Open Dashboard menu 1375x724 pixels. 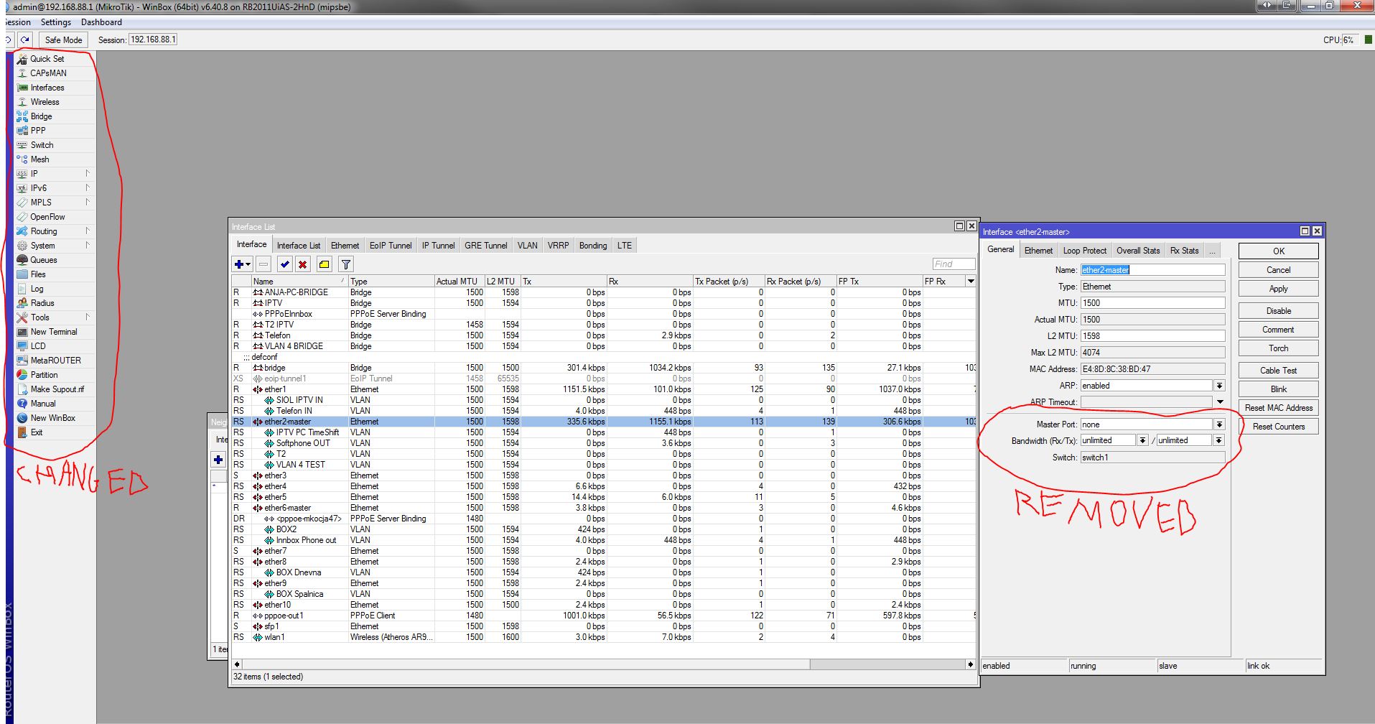point(101,22)
